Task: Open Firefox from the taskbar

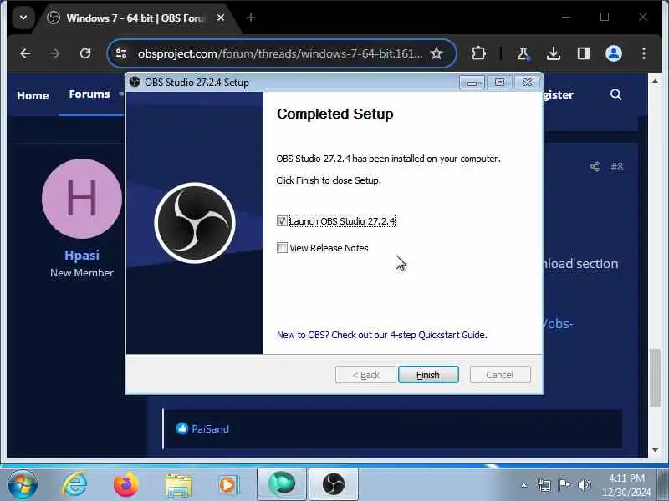Action: pyautogui.click(x=126, y=485)
